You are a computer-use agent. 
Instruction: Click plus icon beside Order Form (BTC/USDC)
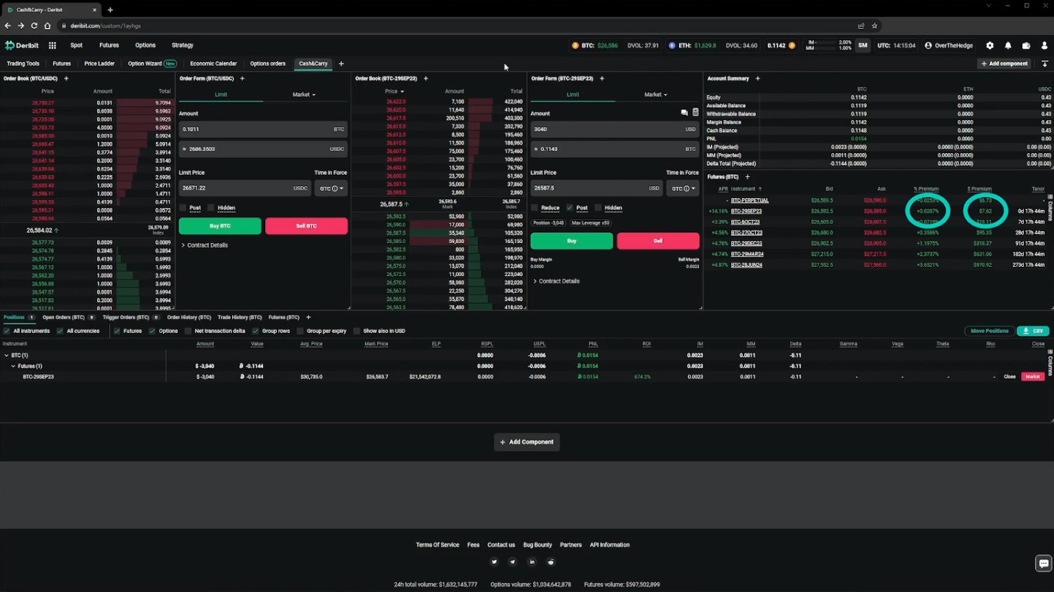[x=242, y=79]
